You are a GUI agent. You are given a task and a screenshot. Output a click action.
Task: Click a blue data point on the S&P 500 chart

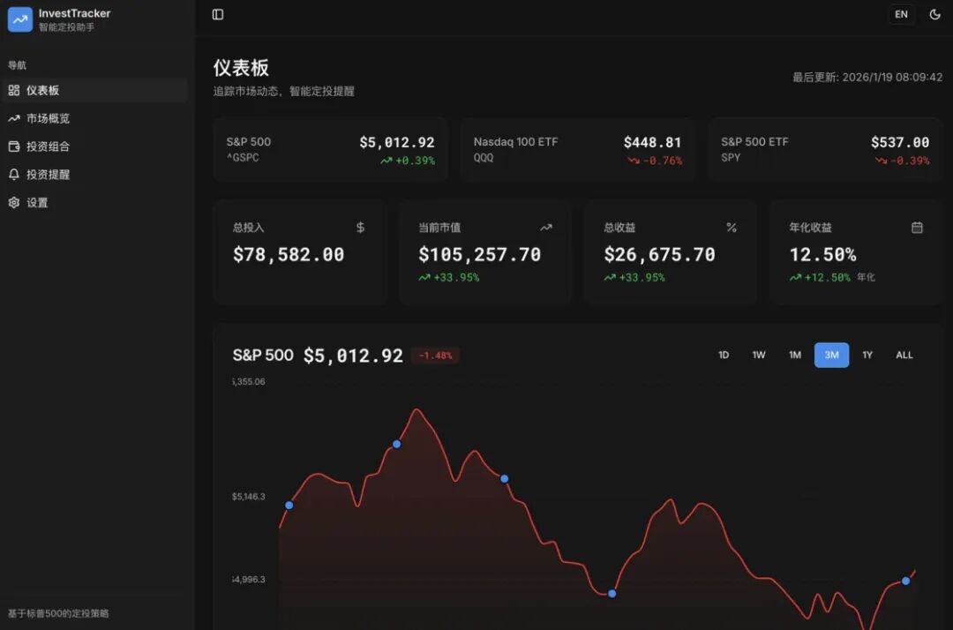click(x=396, y=444)
